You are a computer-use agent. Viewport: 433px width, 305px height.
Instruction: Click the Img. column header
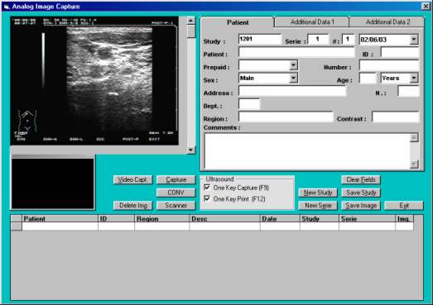click(405, 219)
